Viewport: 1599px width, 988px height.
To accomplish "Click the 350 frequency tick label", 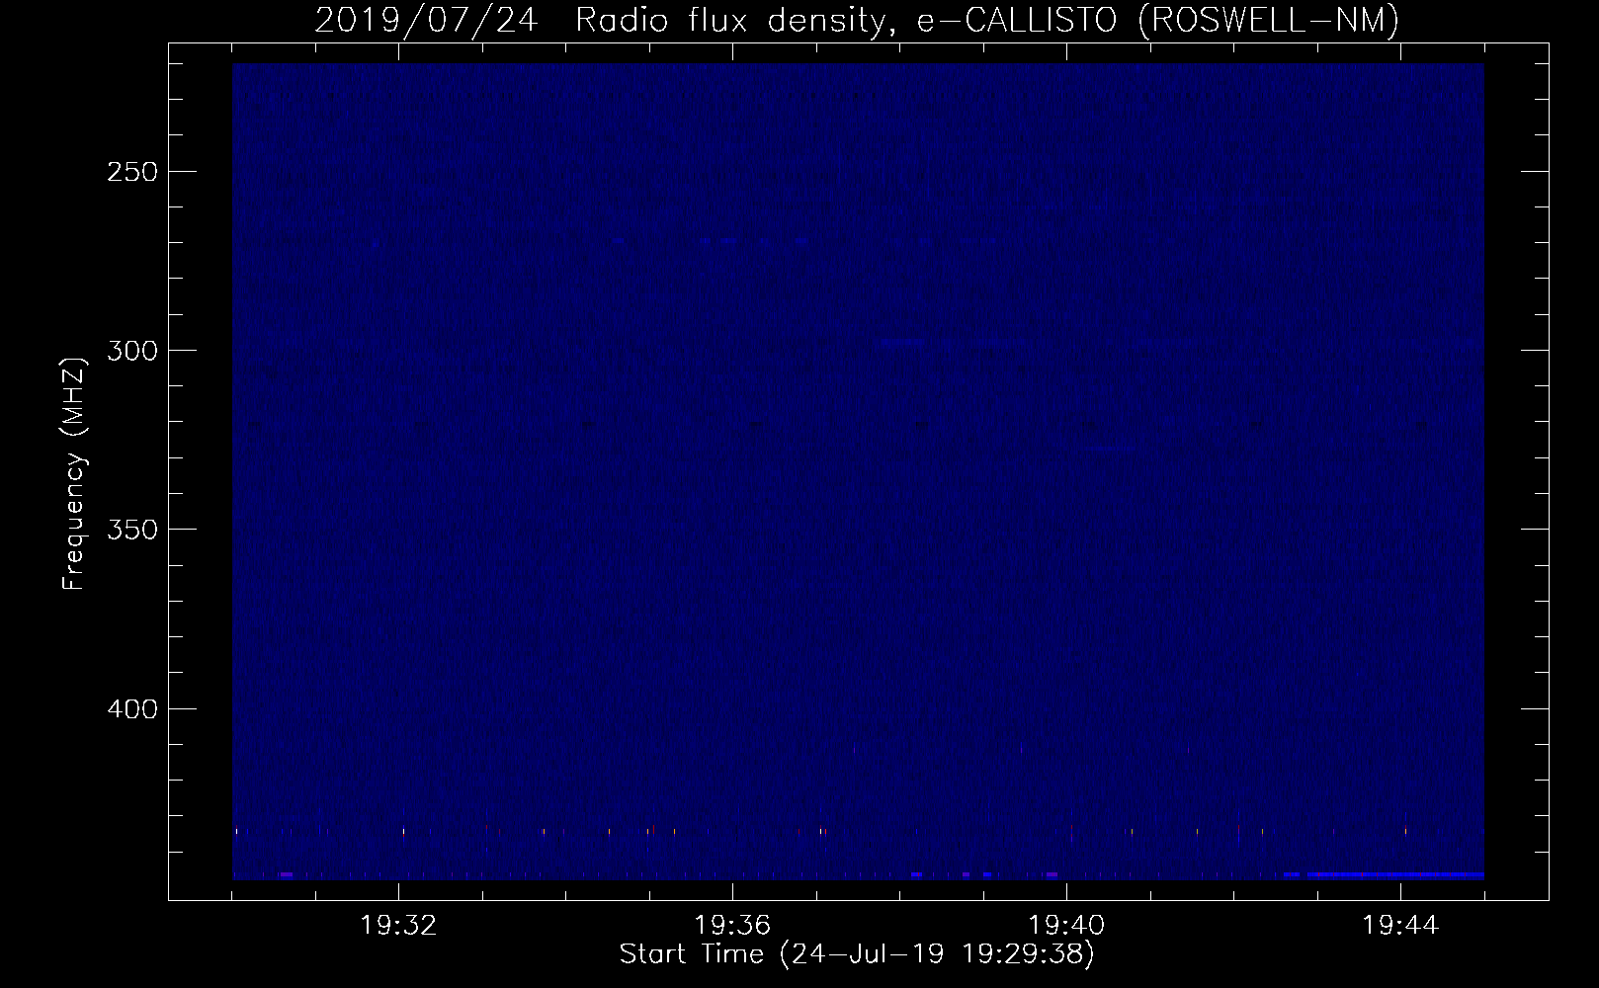I will [x=131, y=531].
